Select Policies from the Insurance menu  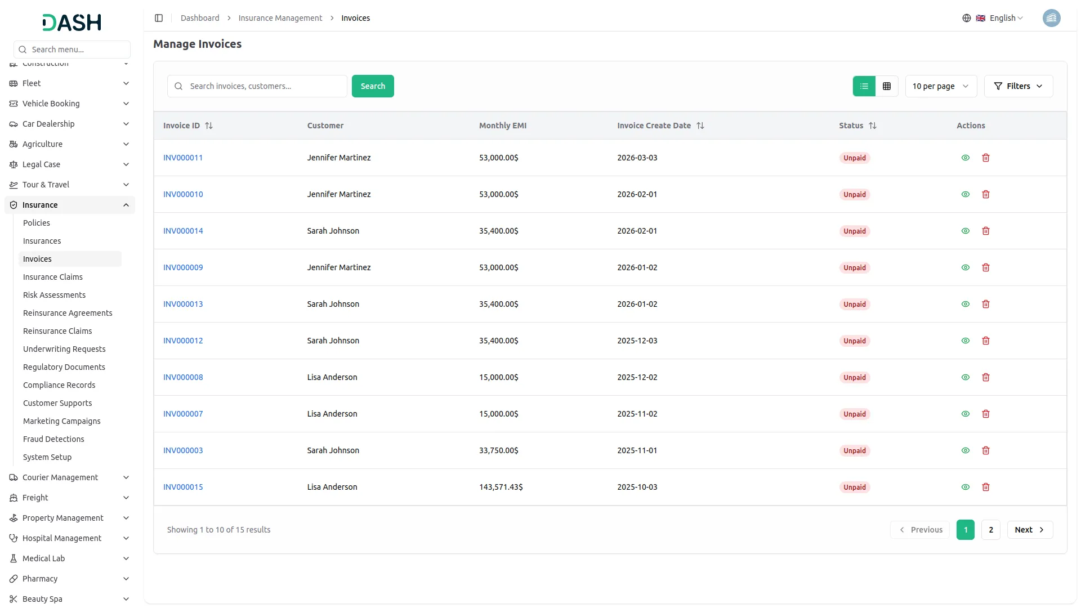pos(37,222)
